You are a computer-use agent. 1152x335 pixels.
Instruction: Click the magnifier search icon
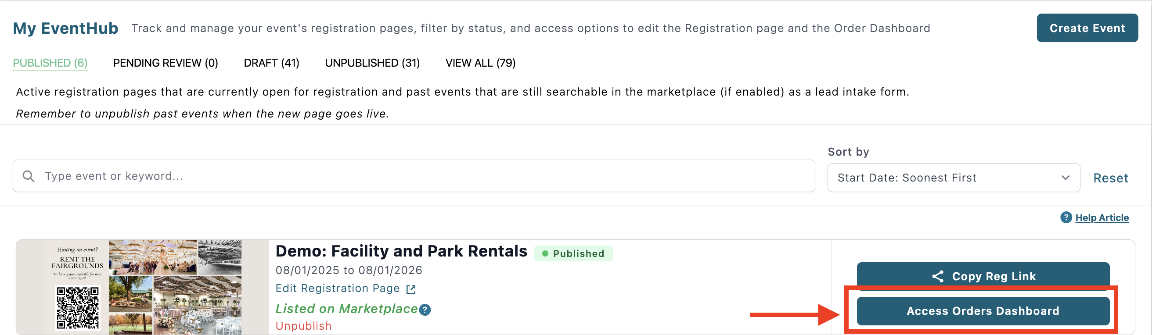(29, 176)
